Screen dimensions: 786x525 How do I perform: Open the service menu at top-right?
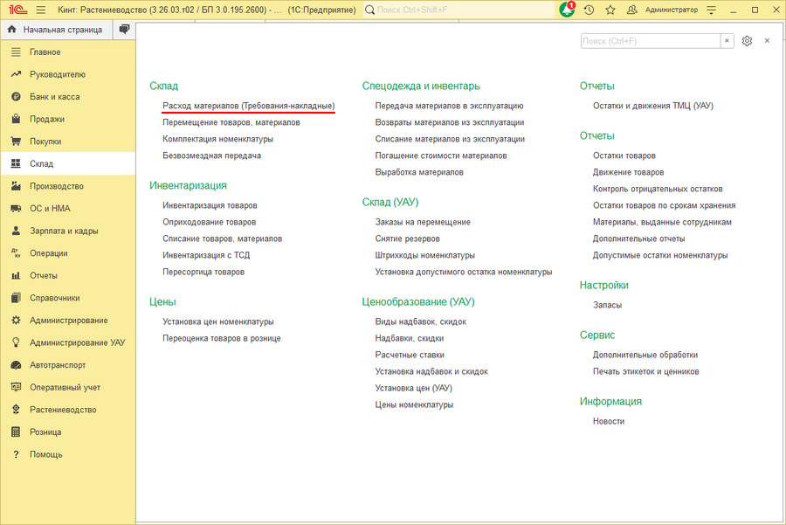click(710, 10)
